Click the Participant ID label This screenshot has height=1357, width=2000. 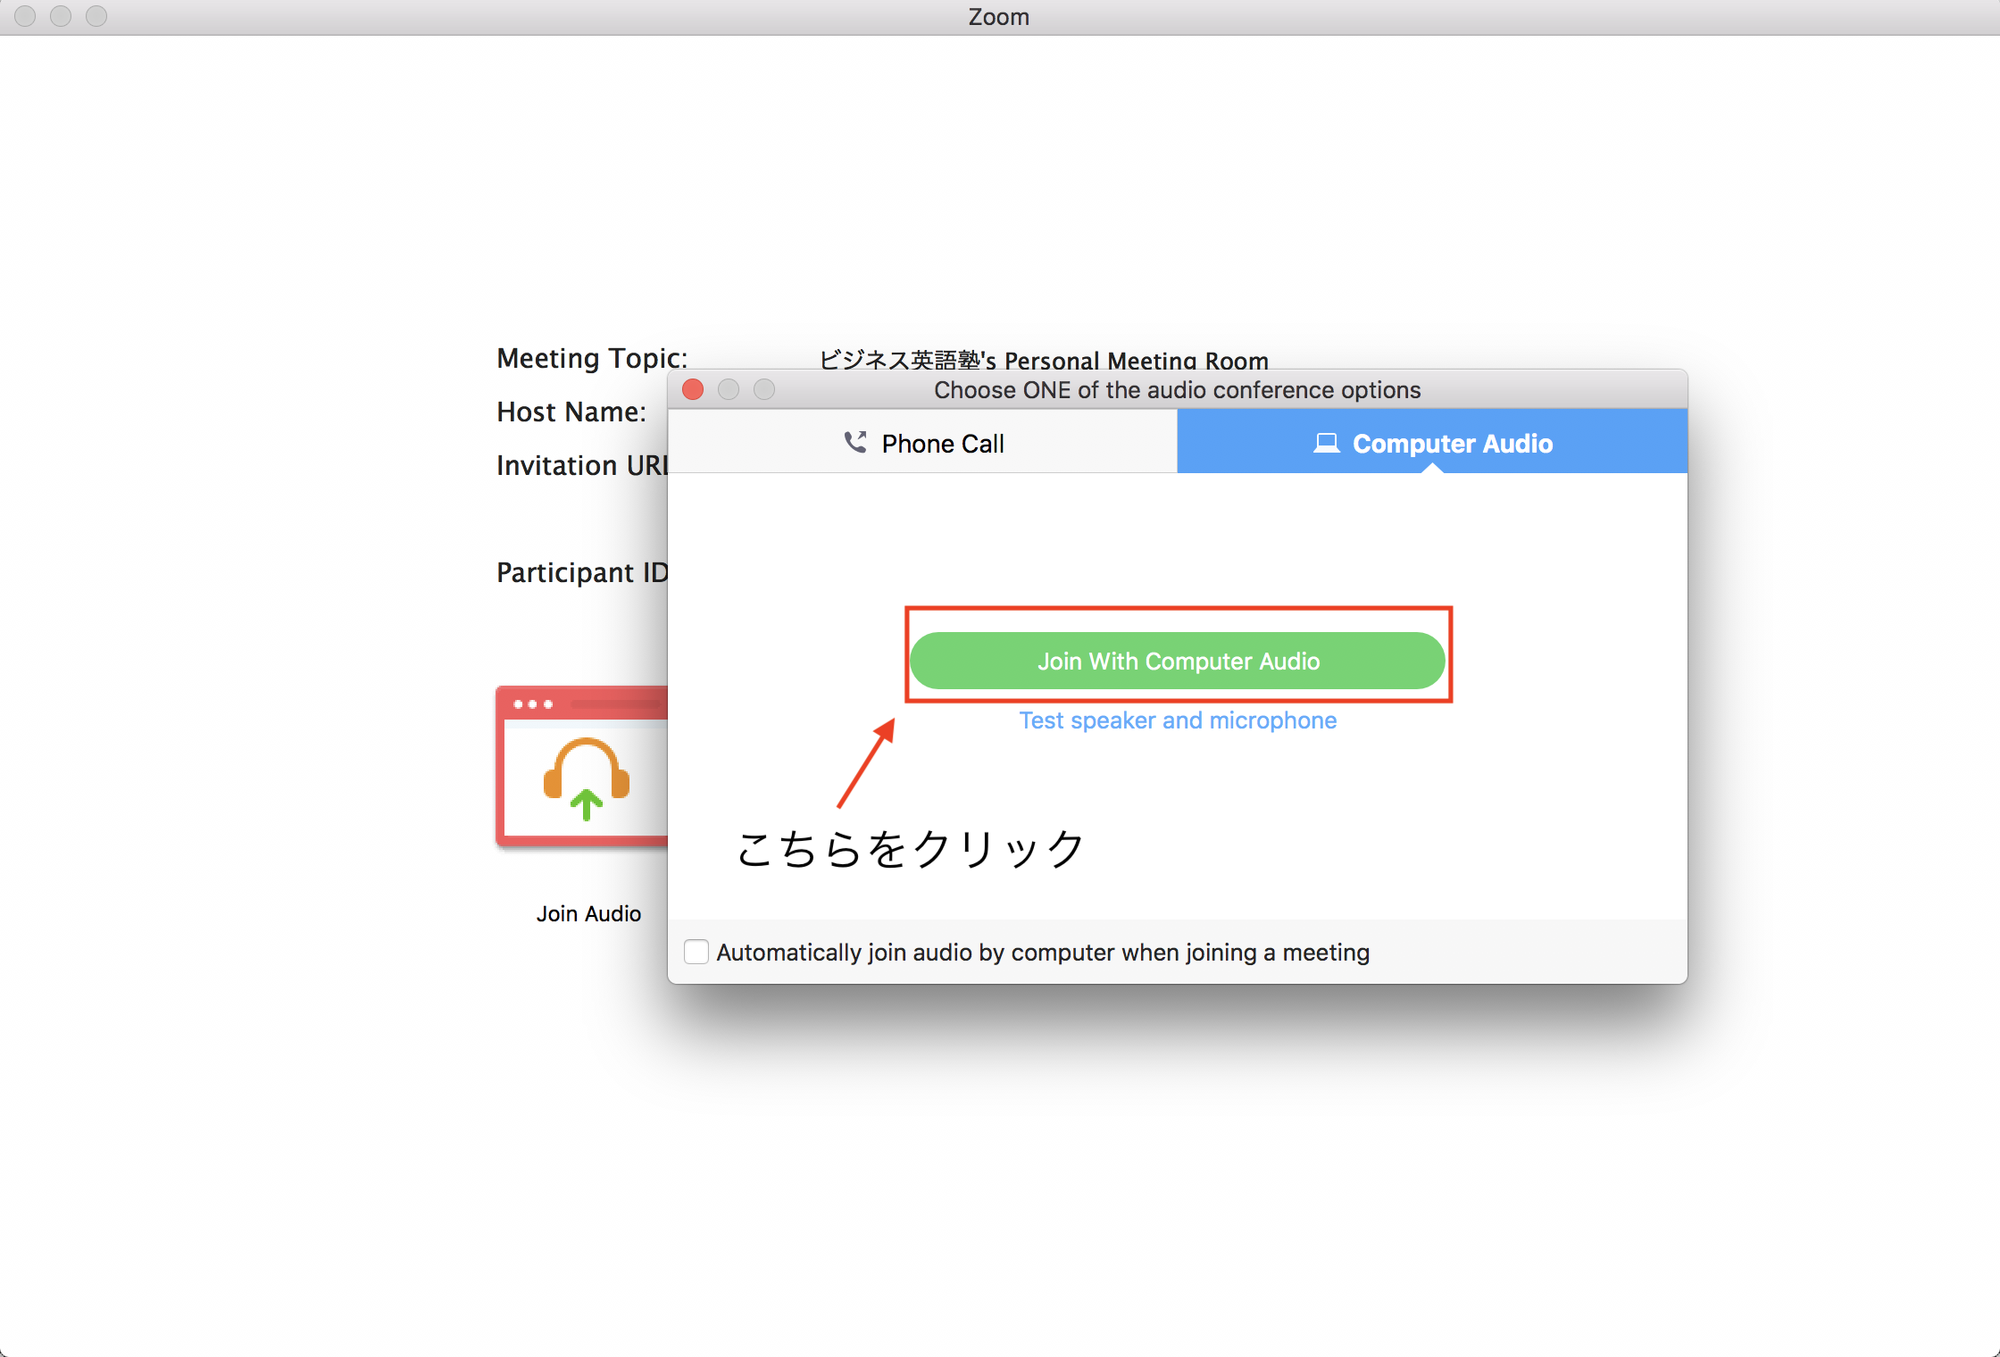(x=582, y=572)
